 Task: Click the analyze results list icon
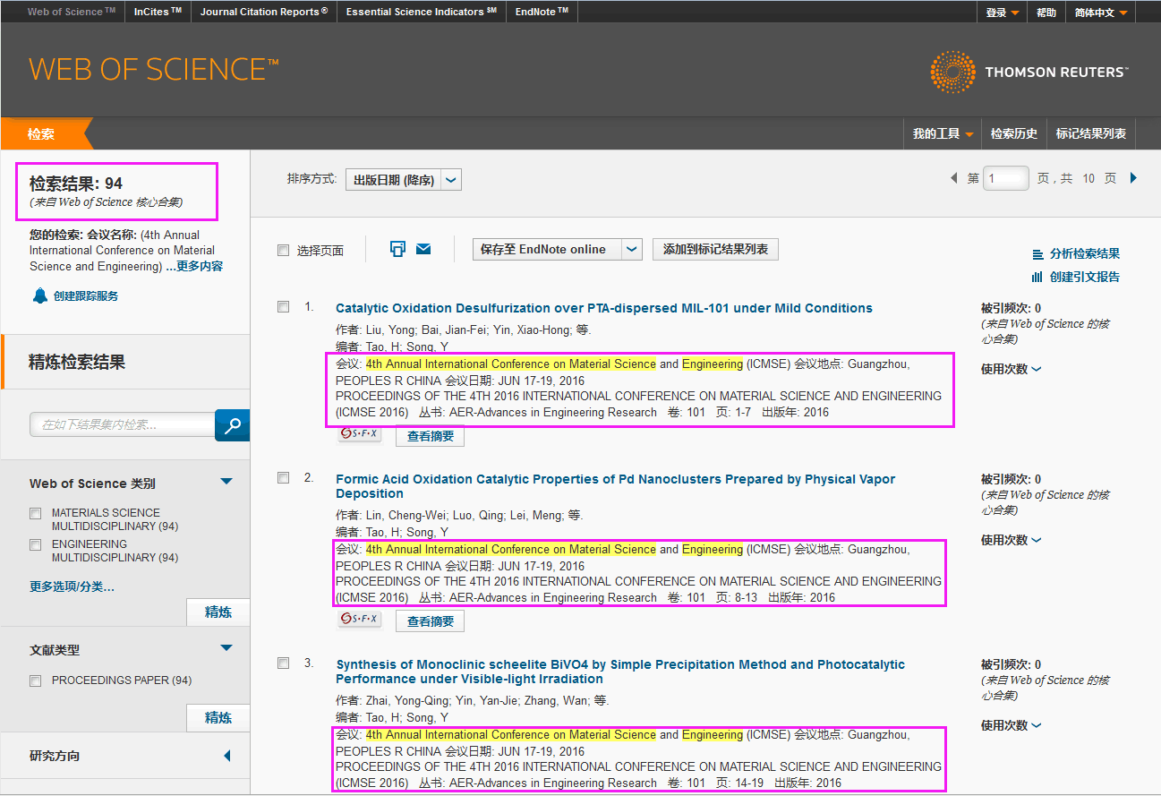point(1038,254)
